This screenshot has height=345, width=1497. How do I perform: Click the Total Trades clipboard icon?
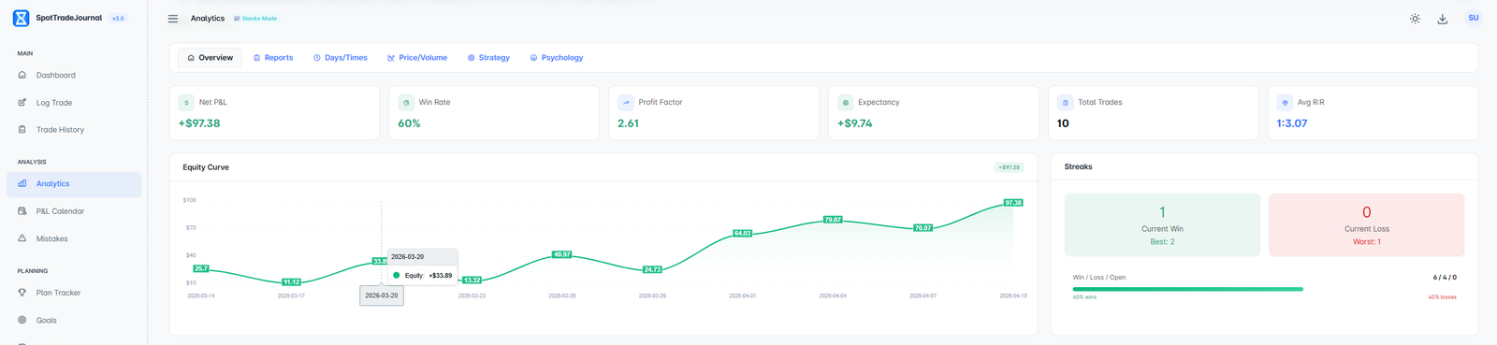pyautogui.click(x=1065, y=103)
